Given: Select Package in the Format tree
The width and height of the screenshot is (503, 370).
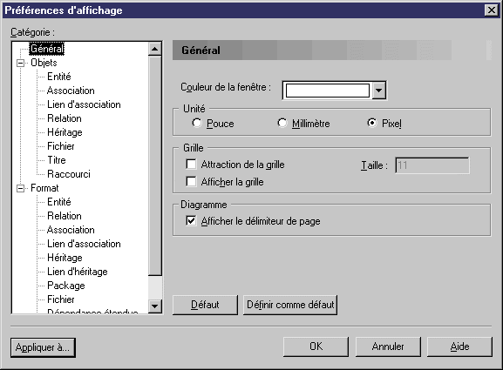Looking at the screenshot, I should coord(66,286).
